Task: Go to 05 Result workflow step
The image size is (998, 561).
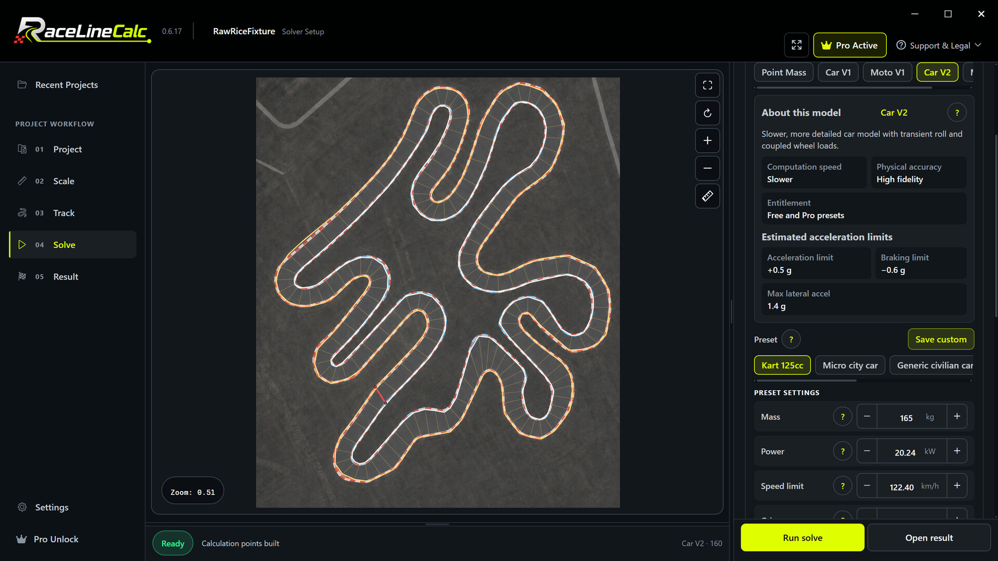Action: 73,276
